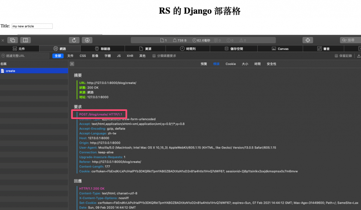Click the 738 B transfer size indicator

click(x=180, y=40)
